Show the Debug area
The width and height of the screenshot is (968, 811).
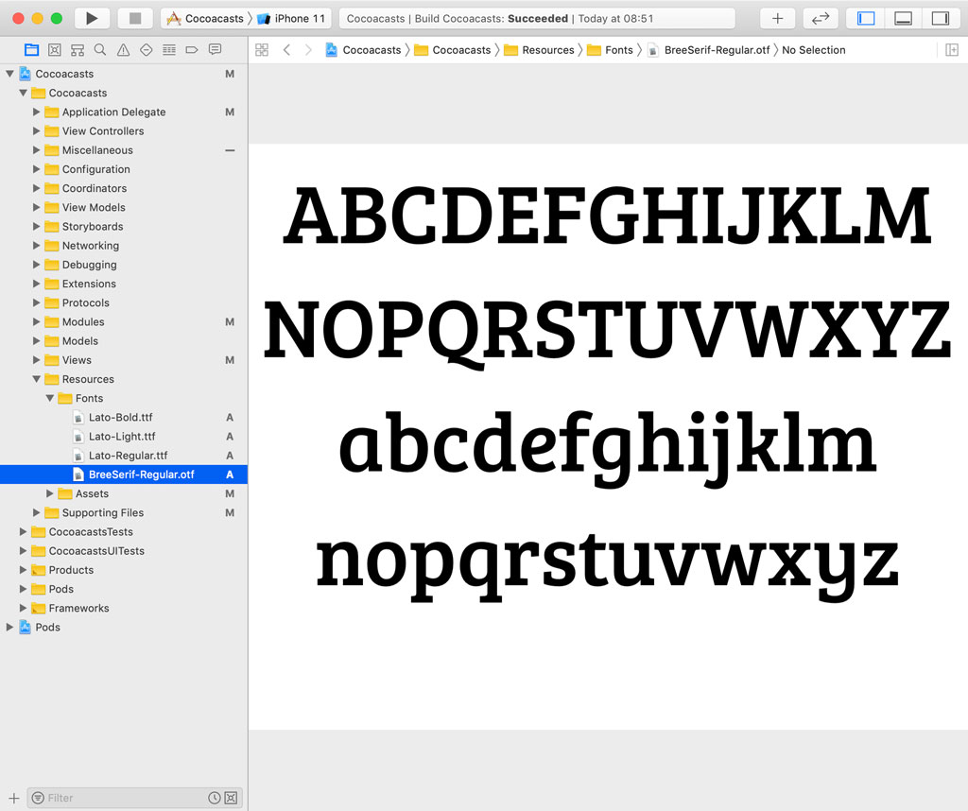(903, 17)
